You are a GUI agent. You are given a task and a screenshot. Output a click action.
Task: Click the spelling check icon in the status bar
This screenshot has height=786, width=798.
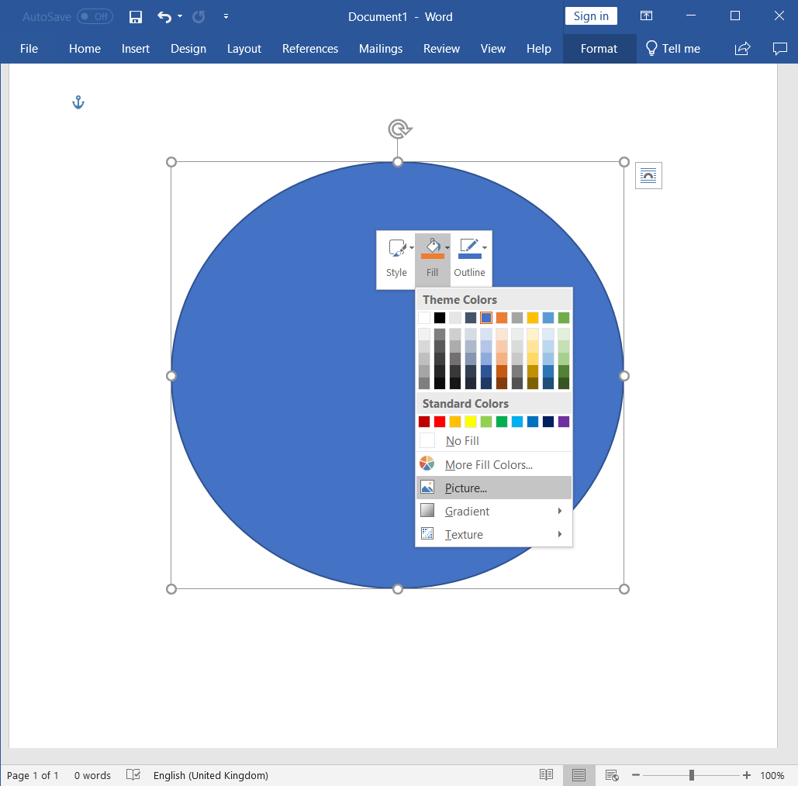pos(133,774)
